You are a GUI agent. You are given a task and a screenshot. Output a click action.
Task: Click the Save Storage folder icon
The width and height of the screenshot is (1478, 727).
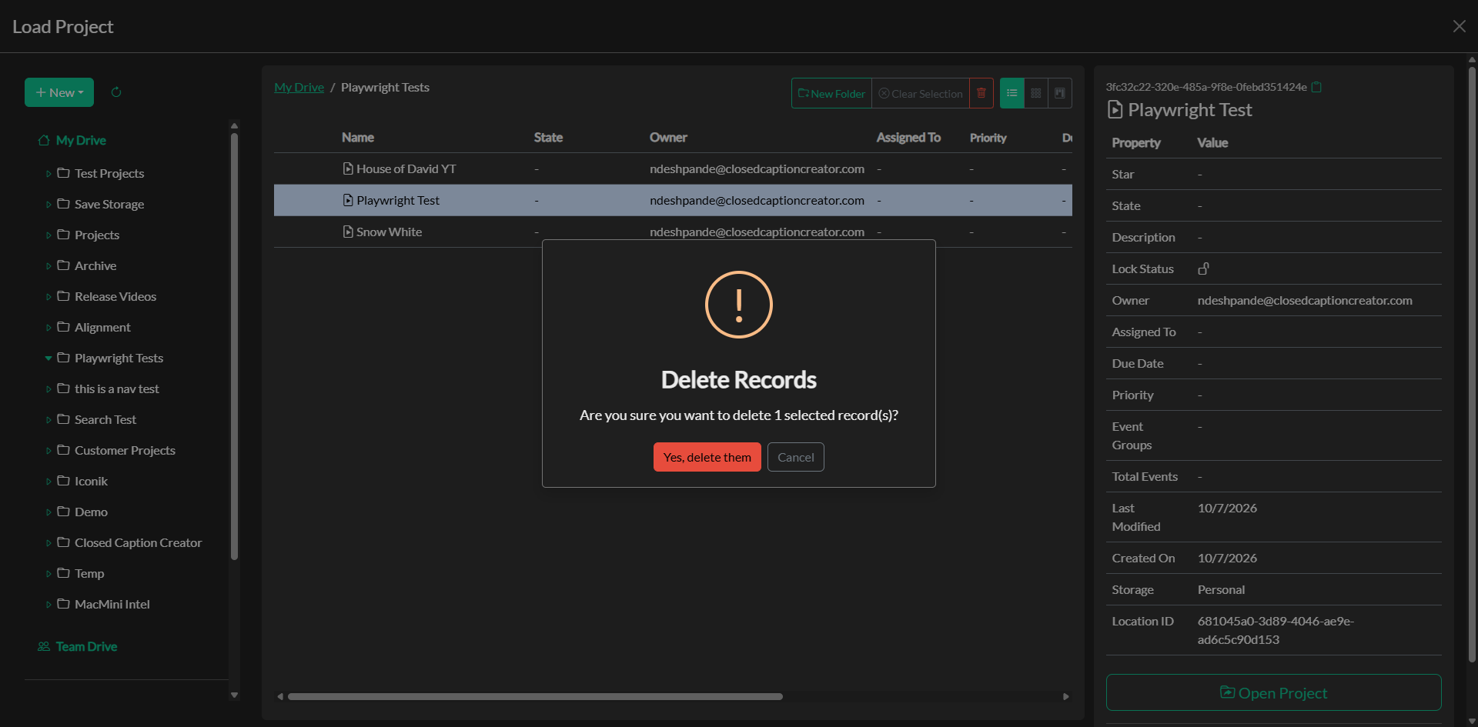[63, 204]
